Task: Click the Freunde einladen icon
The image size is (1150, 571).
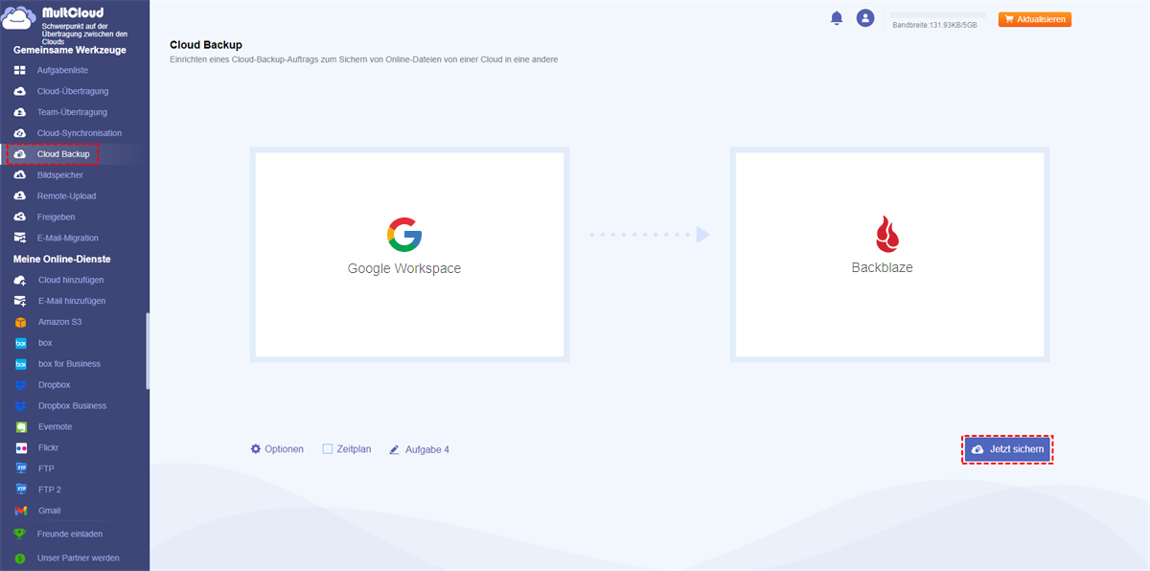Action: pyautogui.click(x=19, y=535)
